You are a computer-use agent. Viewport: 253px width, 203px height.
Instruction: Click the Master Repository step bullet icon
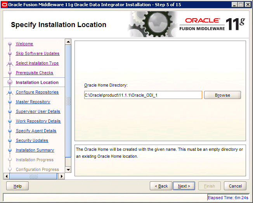[10, 102]
